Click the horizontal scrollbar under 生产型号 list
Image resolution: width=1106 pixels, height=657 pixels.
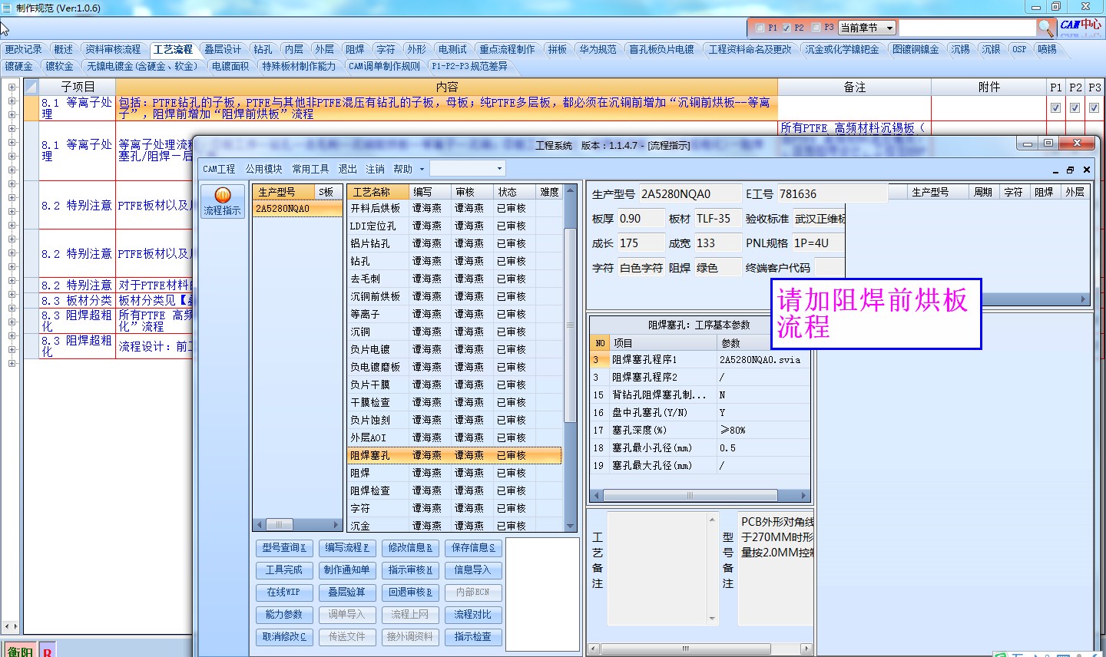point(297,525)
